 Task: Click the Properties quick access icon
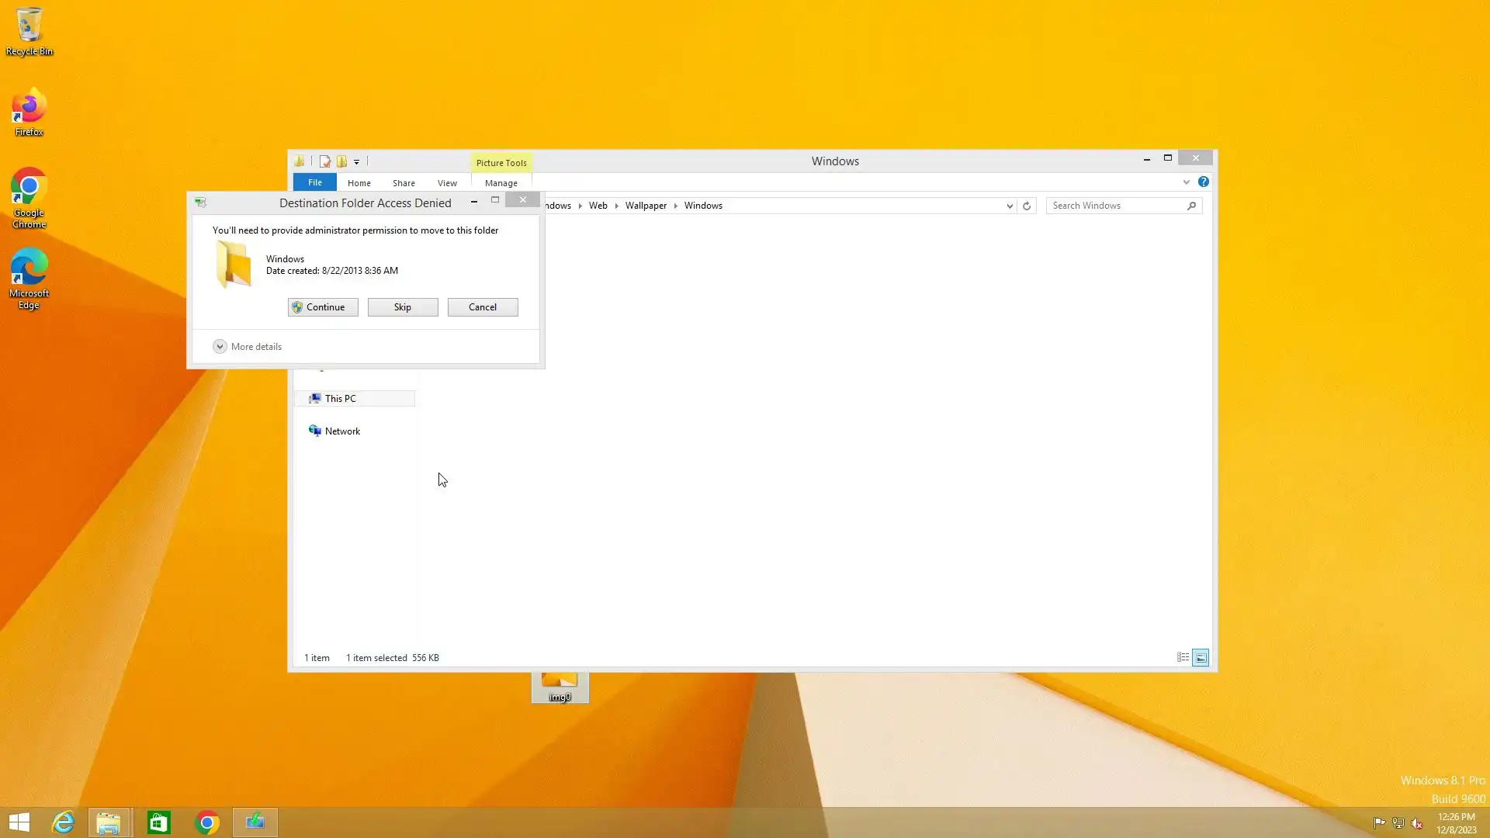(x=325, y=161)
